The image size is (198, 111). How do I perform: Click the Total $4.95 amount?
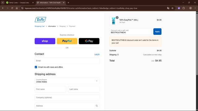tap(158, 61)
